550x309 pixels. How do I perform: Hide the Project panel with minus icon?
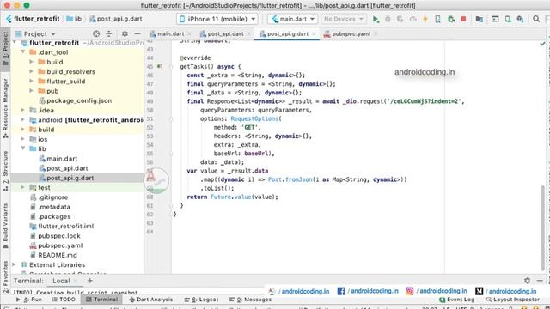[x=137, y=33]
